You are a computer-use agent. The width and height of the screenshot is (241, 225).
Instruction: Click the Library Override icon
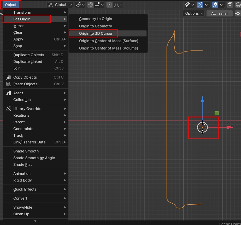coord(9,109)
